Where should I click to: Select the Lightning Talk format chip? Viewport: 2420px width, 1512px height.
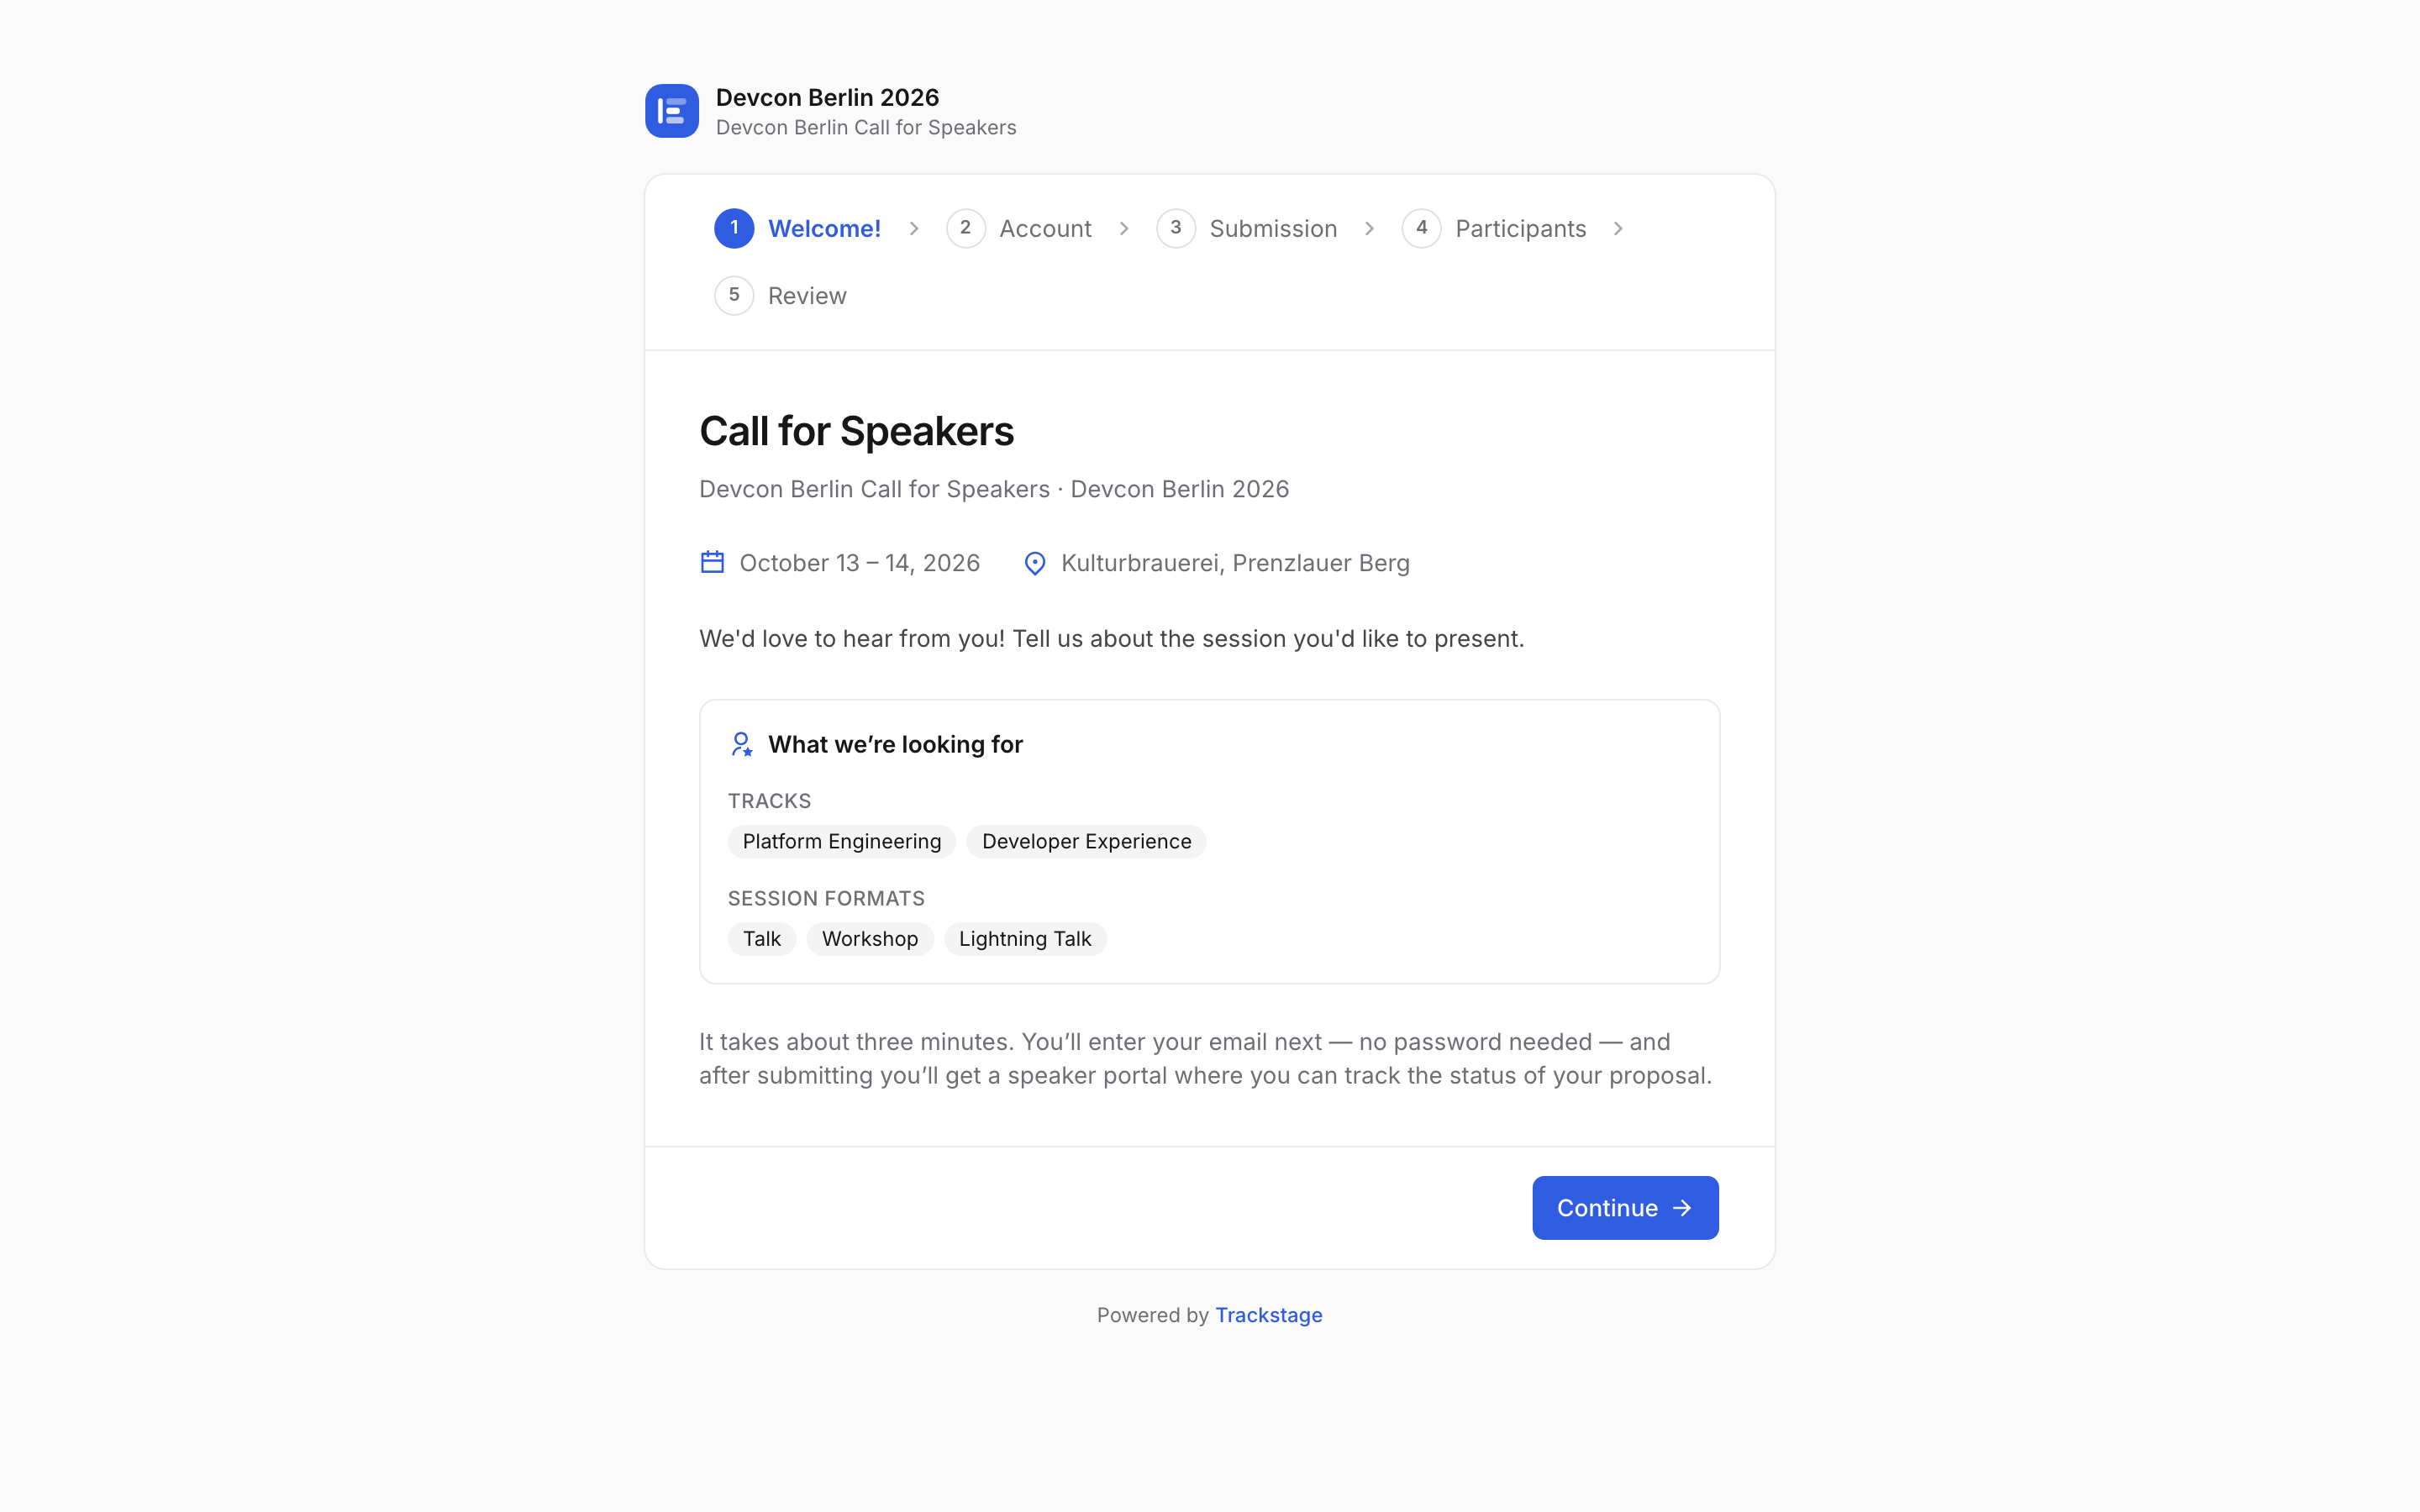tap(1025, 939)
